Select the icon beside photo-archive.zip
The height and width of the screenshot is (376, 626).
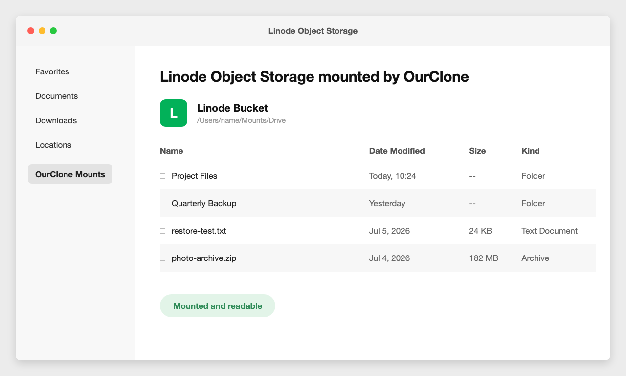click(163, 258)
